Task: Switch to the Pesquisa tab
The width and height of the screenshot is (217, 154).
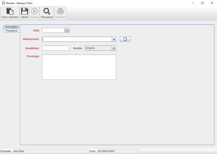Action: point(12,31)
